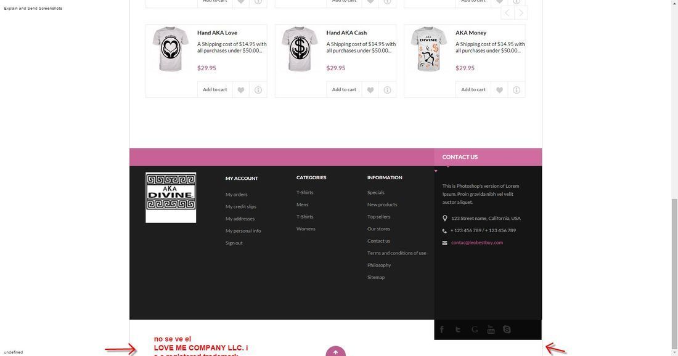The width and height of the screenshot is (678, 356).
Task: Open the Google social icon
Action: coord(475,330)
